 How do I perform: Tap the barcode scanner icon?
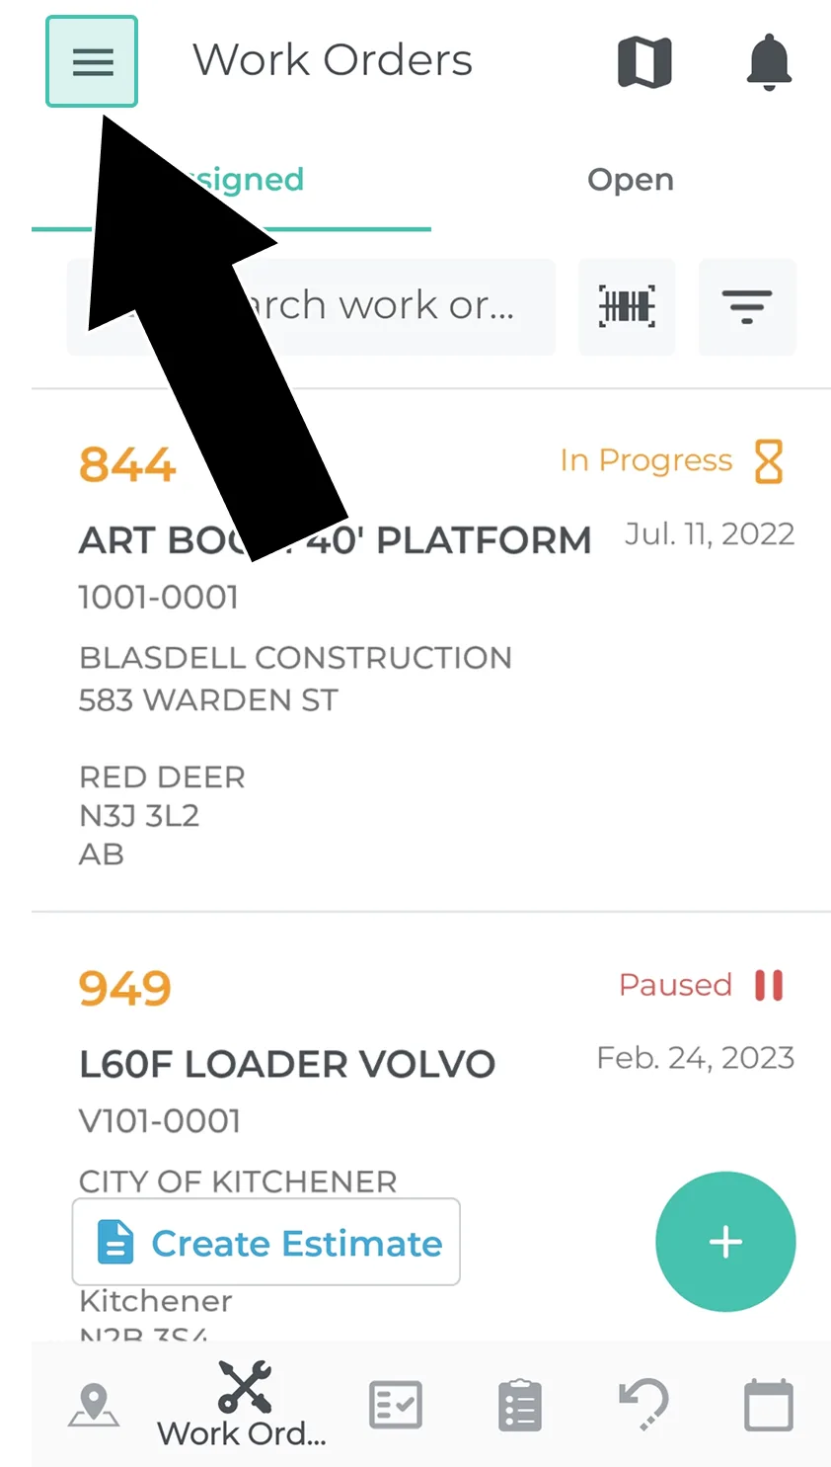click(627, 306)
